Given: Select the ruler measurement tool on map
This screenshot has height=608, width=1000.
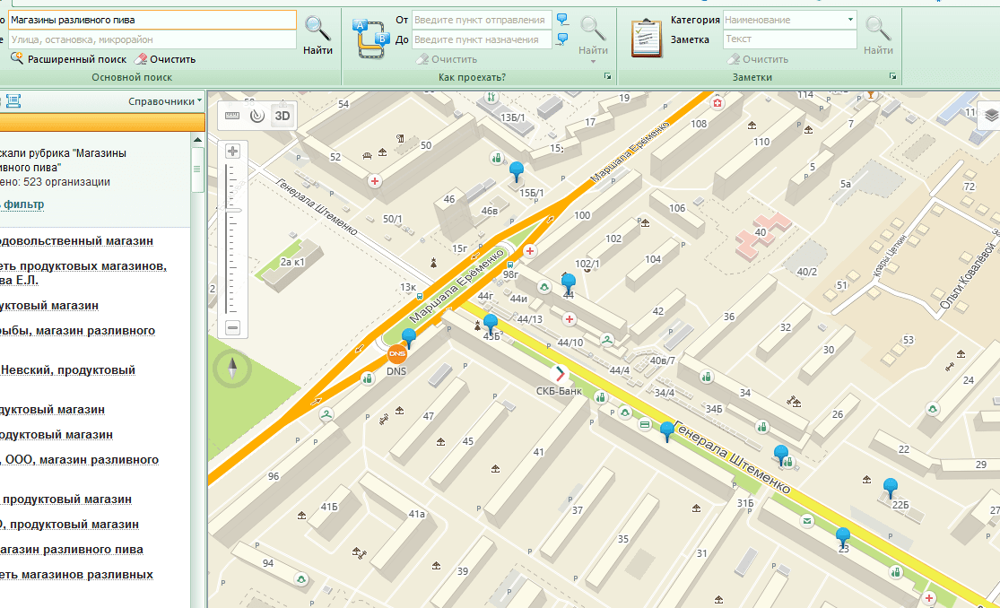Looking at the screenshot, I should click(x=232, y=116).
